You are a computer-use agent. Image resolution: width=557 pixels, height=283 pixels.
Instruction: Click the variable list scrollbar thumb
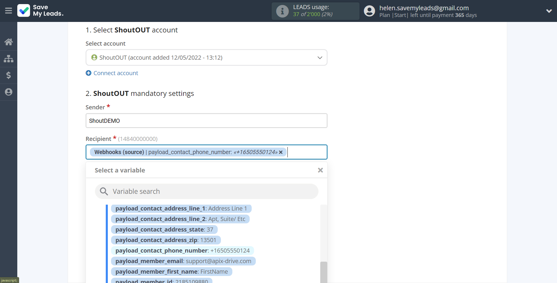click(323, 272)
